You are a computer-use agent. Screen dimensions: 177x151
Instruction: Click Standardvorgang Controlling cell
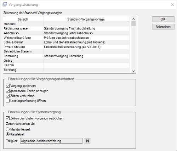coord(86,56)
